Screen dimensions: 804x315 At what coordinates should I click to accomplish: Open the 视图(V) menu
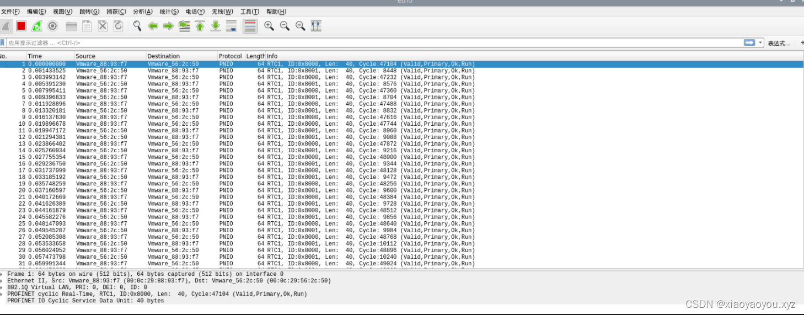pyautogui.click(x=63, y=12)
